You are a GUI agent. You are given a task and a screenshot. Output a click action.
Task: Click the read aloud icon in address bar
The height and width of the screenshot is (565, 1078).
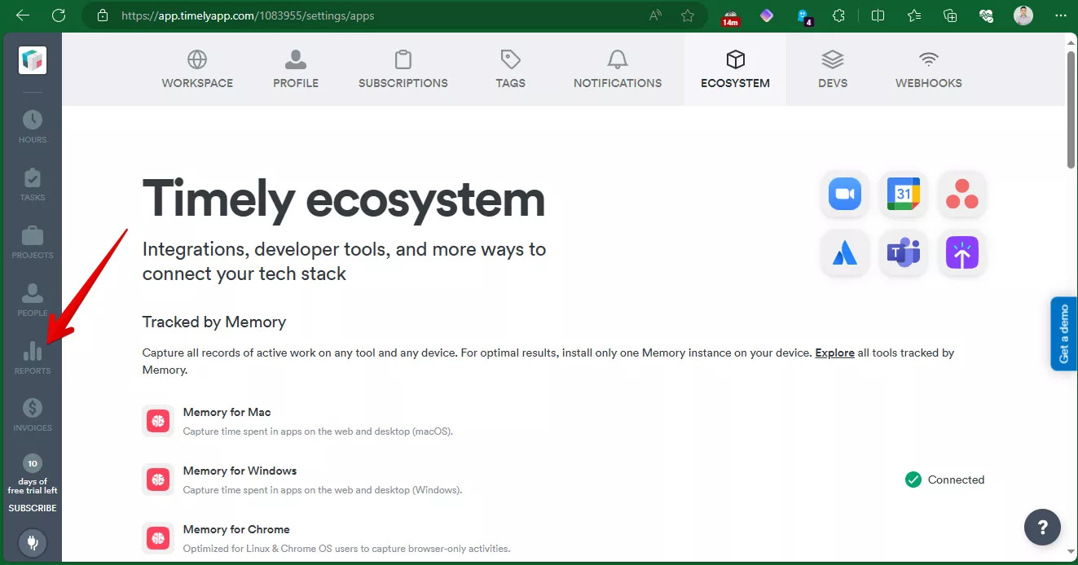click(655, 15)
